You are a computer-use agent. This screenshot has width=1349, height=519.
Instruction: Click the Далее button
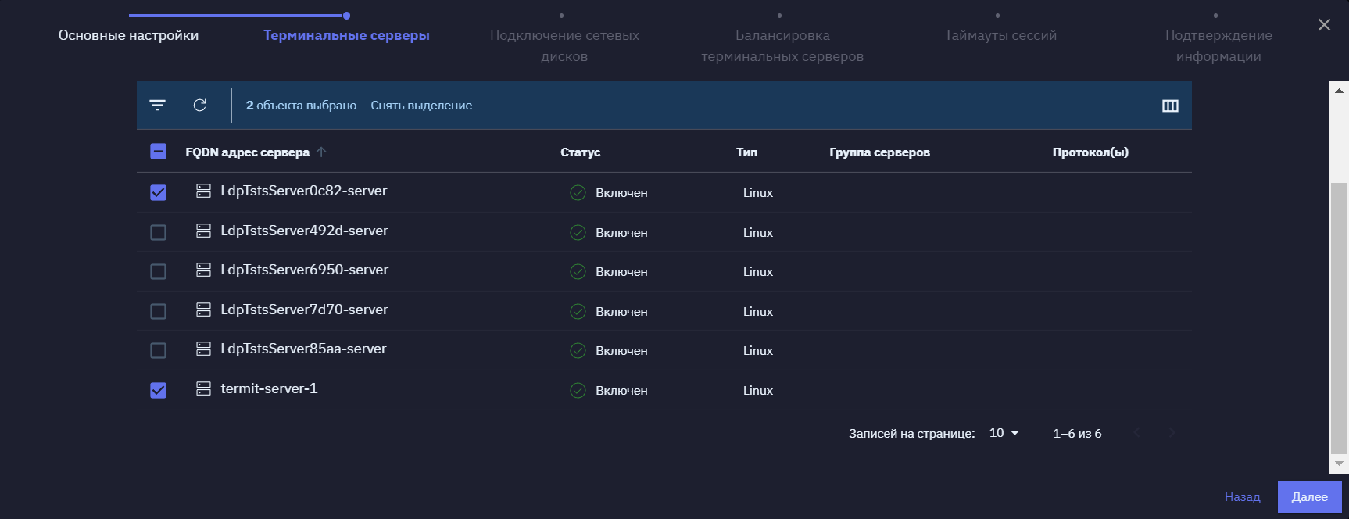[1310, 497]
